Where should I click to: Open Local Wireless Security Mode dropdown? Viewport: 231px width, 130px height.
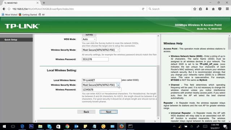coord(101,85)
